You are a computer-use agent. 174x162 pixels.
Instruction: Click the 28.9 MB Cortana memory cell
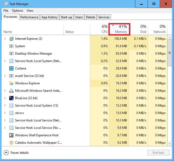(x=119, y=68)
